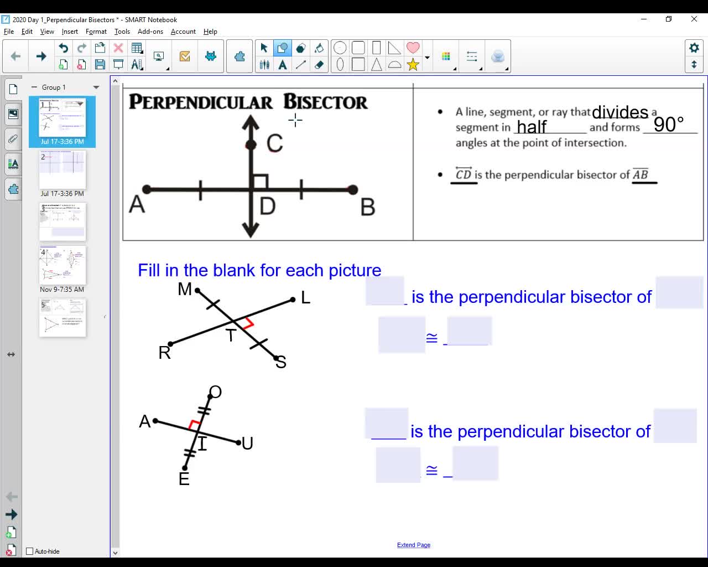Click the Undo toolbar icon

pyautogui.click(x=63, y=48)
